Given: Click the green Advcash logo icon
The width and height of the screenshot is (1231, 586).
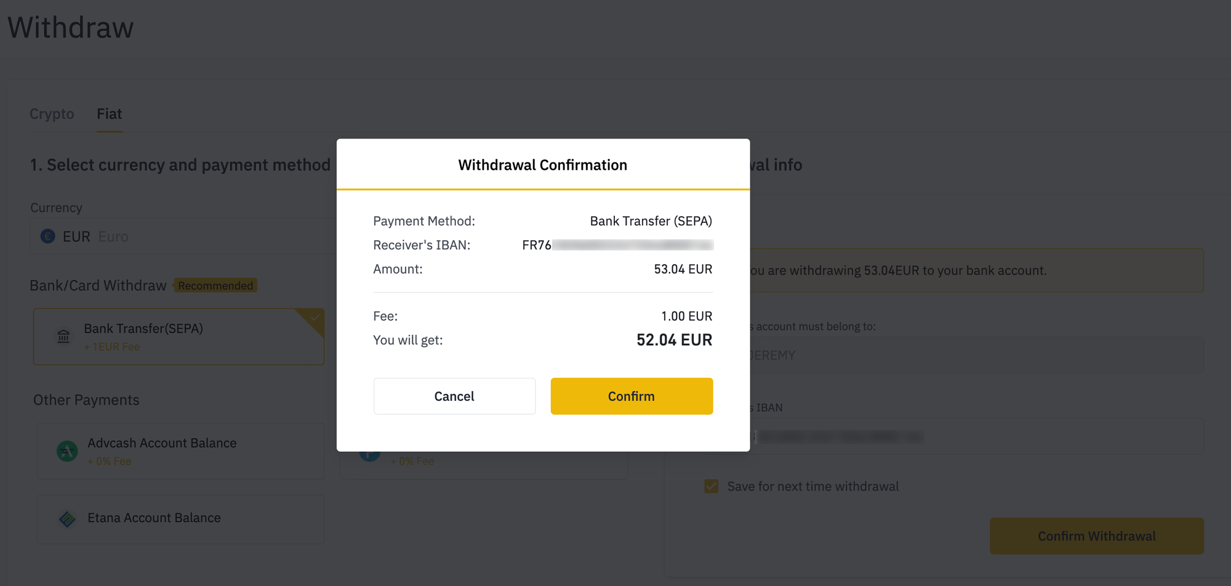Looking at the screenshot, I should coord(67,451).
